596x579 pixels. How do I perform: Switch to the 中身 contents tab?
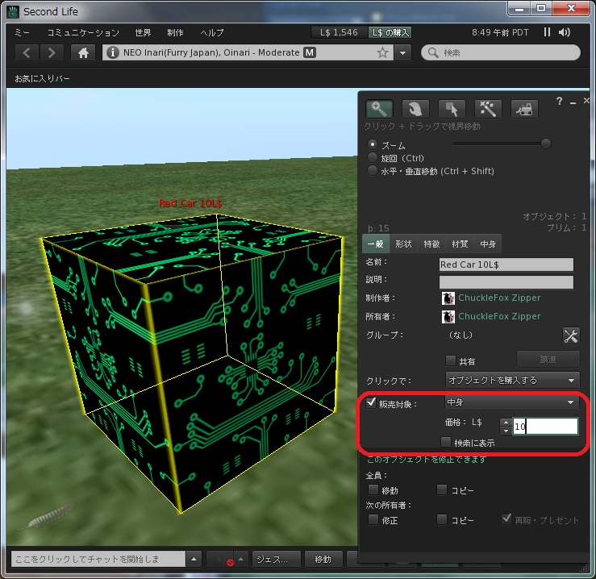(x=488, y=244)
